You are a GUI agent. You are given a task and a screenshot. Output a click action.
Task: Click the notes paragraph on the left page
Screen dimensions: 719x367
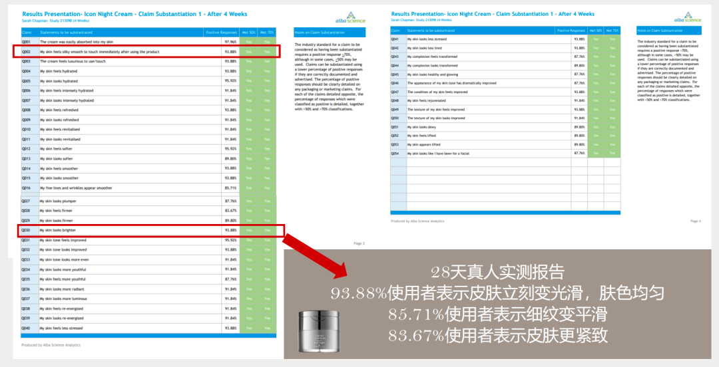click(330, 77)
